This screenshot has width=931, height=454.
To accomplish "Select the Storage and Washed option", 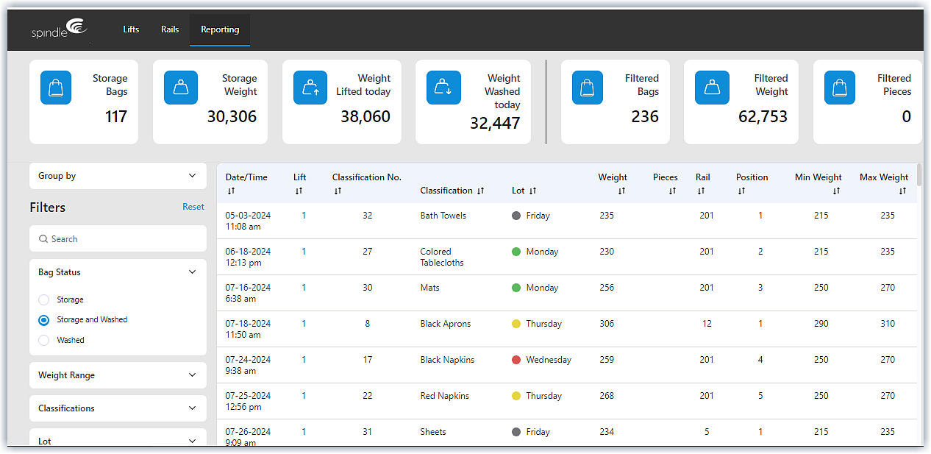I will pyautogui.click(x=43, y=319).
